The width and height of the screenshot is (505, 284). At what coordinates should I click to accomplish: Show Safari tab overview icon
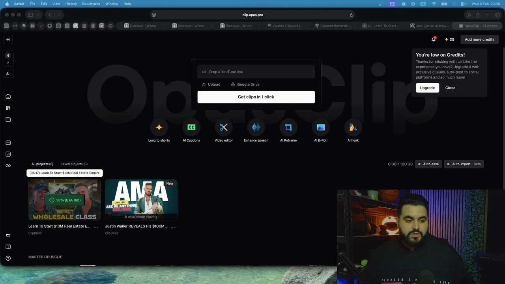pyautogui.click(x=497, y=15)
